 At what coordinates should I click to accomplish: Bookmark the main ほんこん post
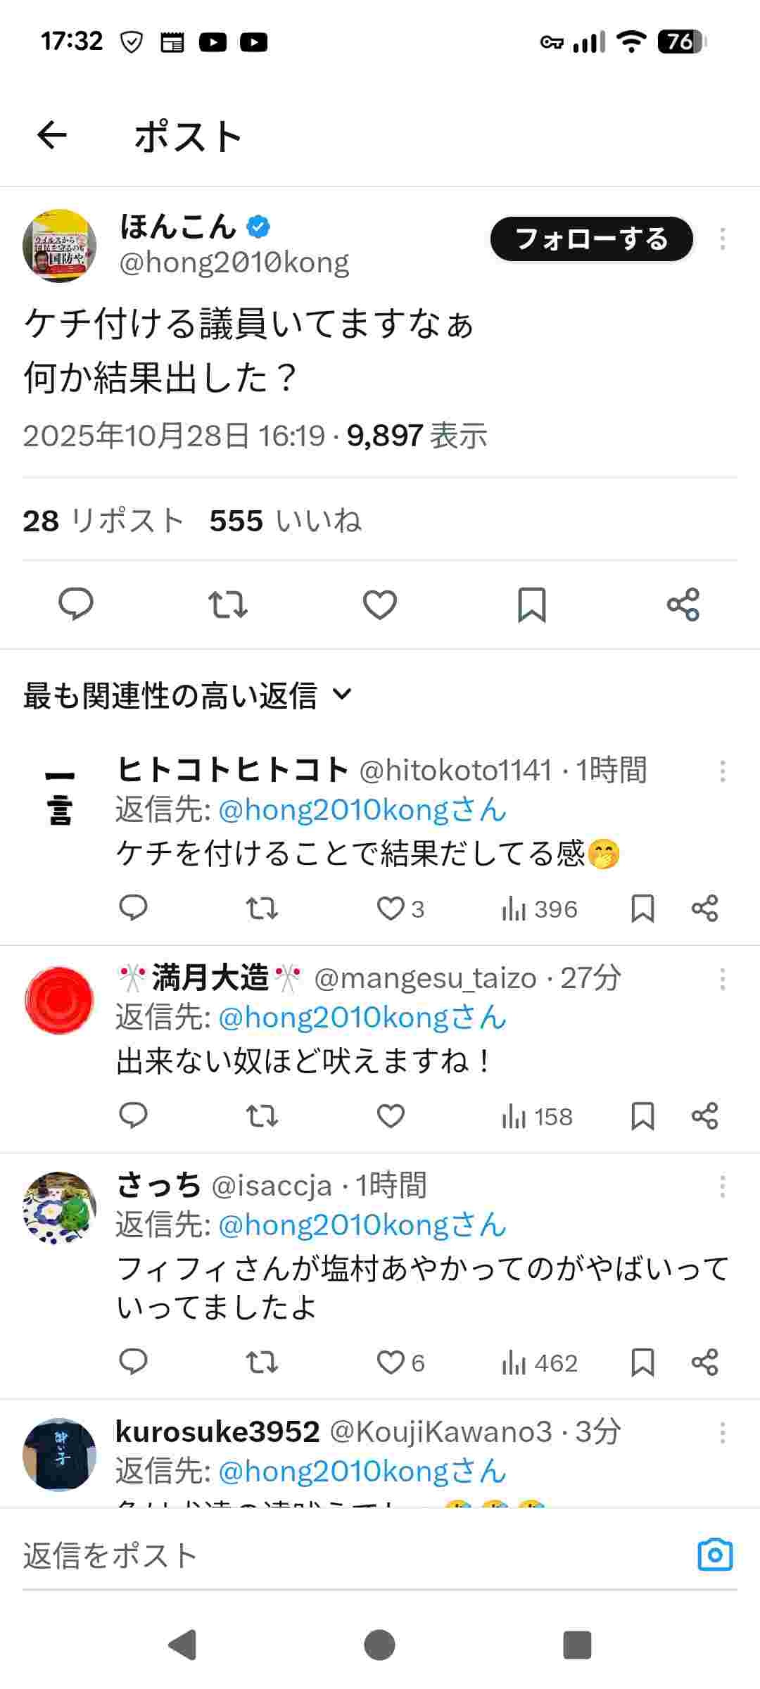532,605
